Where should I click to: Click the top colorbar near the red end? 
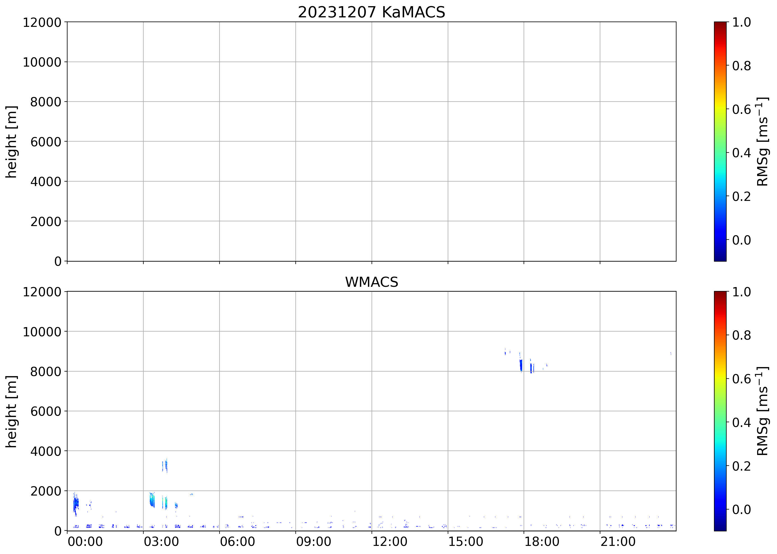coord(720,37)
